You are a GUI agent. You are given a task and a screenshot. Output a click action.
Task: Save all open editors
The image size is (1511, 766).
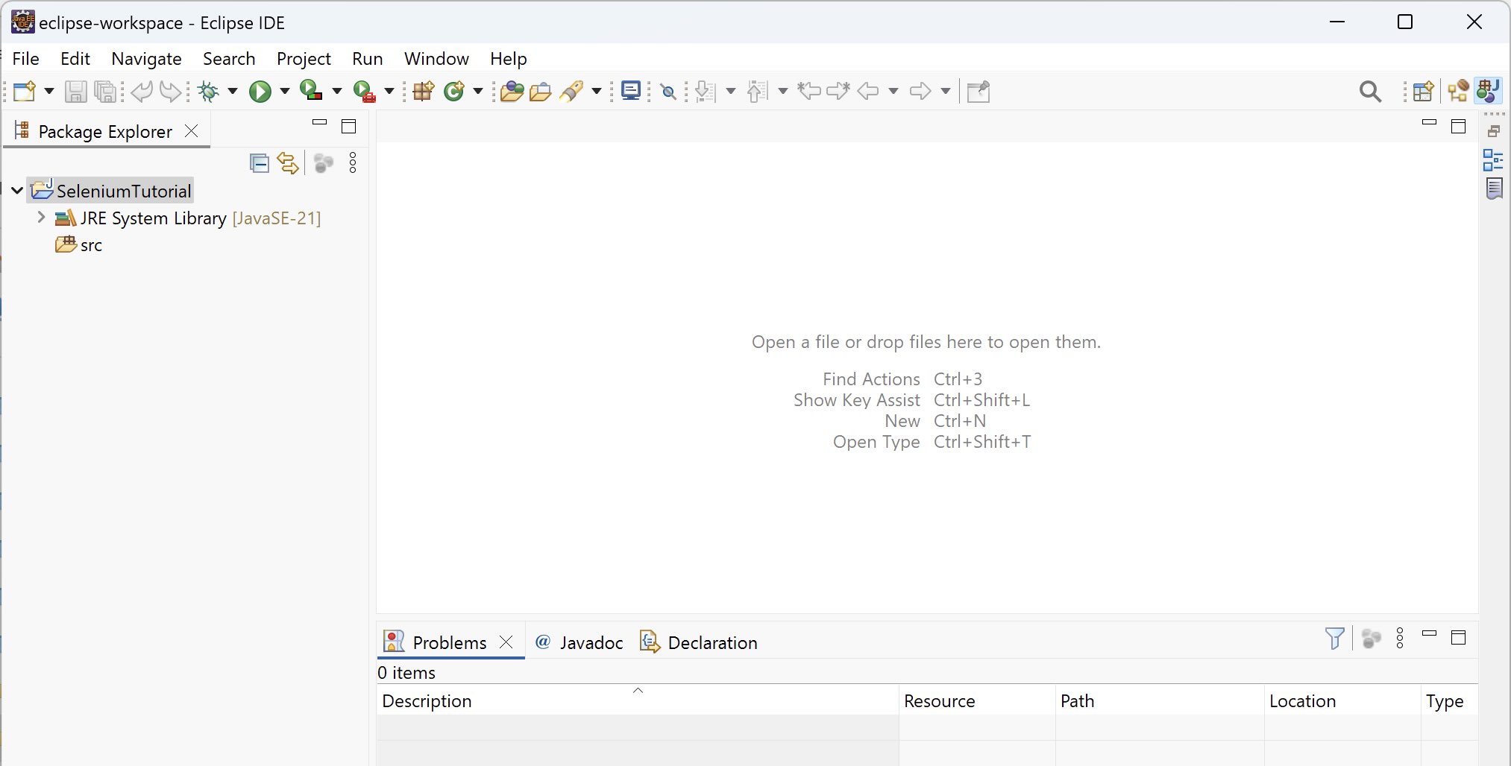point(106,91)
